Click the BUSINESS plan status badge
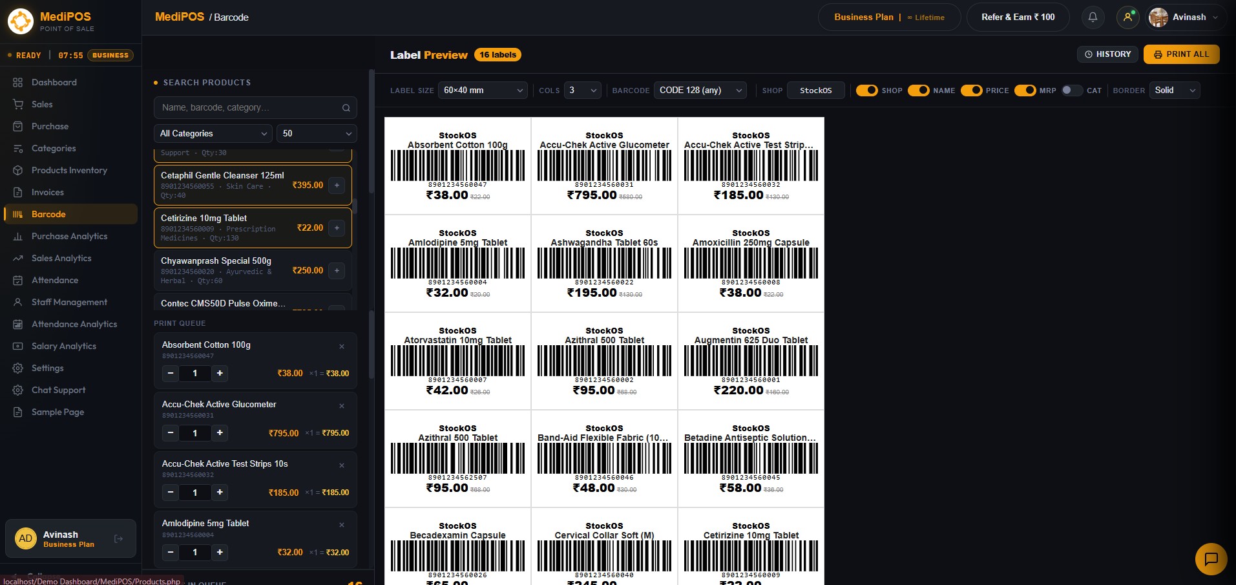The width and height of the screenshot is (1236, 585). coord(110,56)
